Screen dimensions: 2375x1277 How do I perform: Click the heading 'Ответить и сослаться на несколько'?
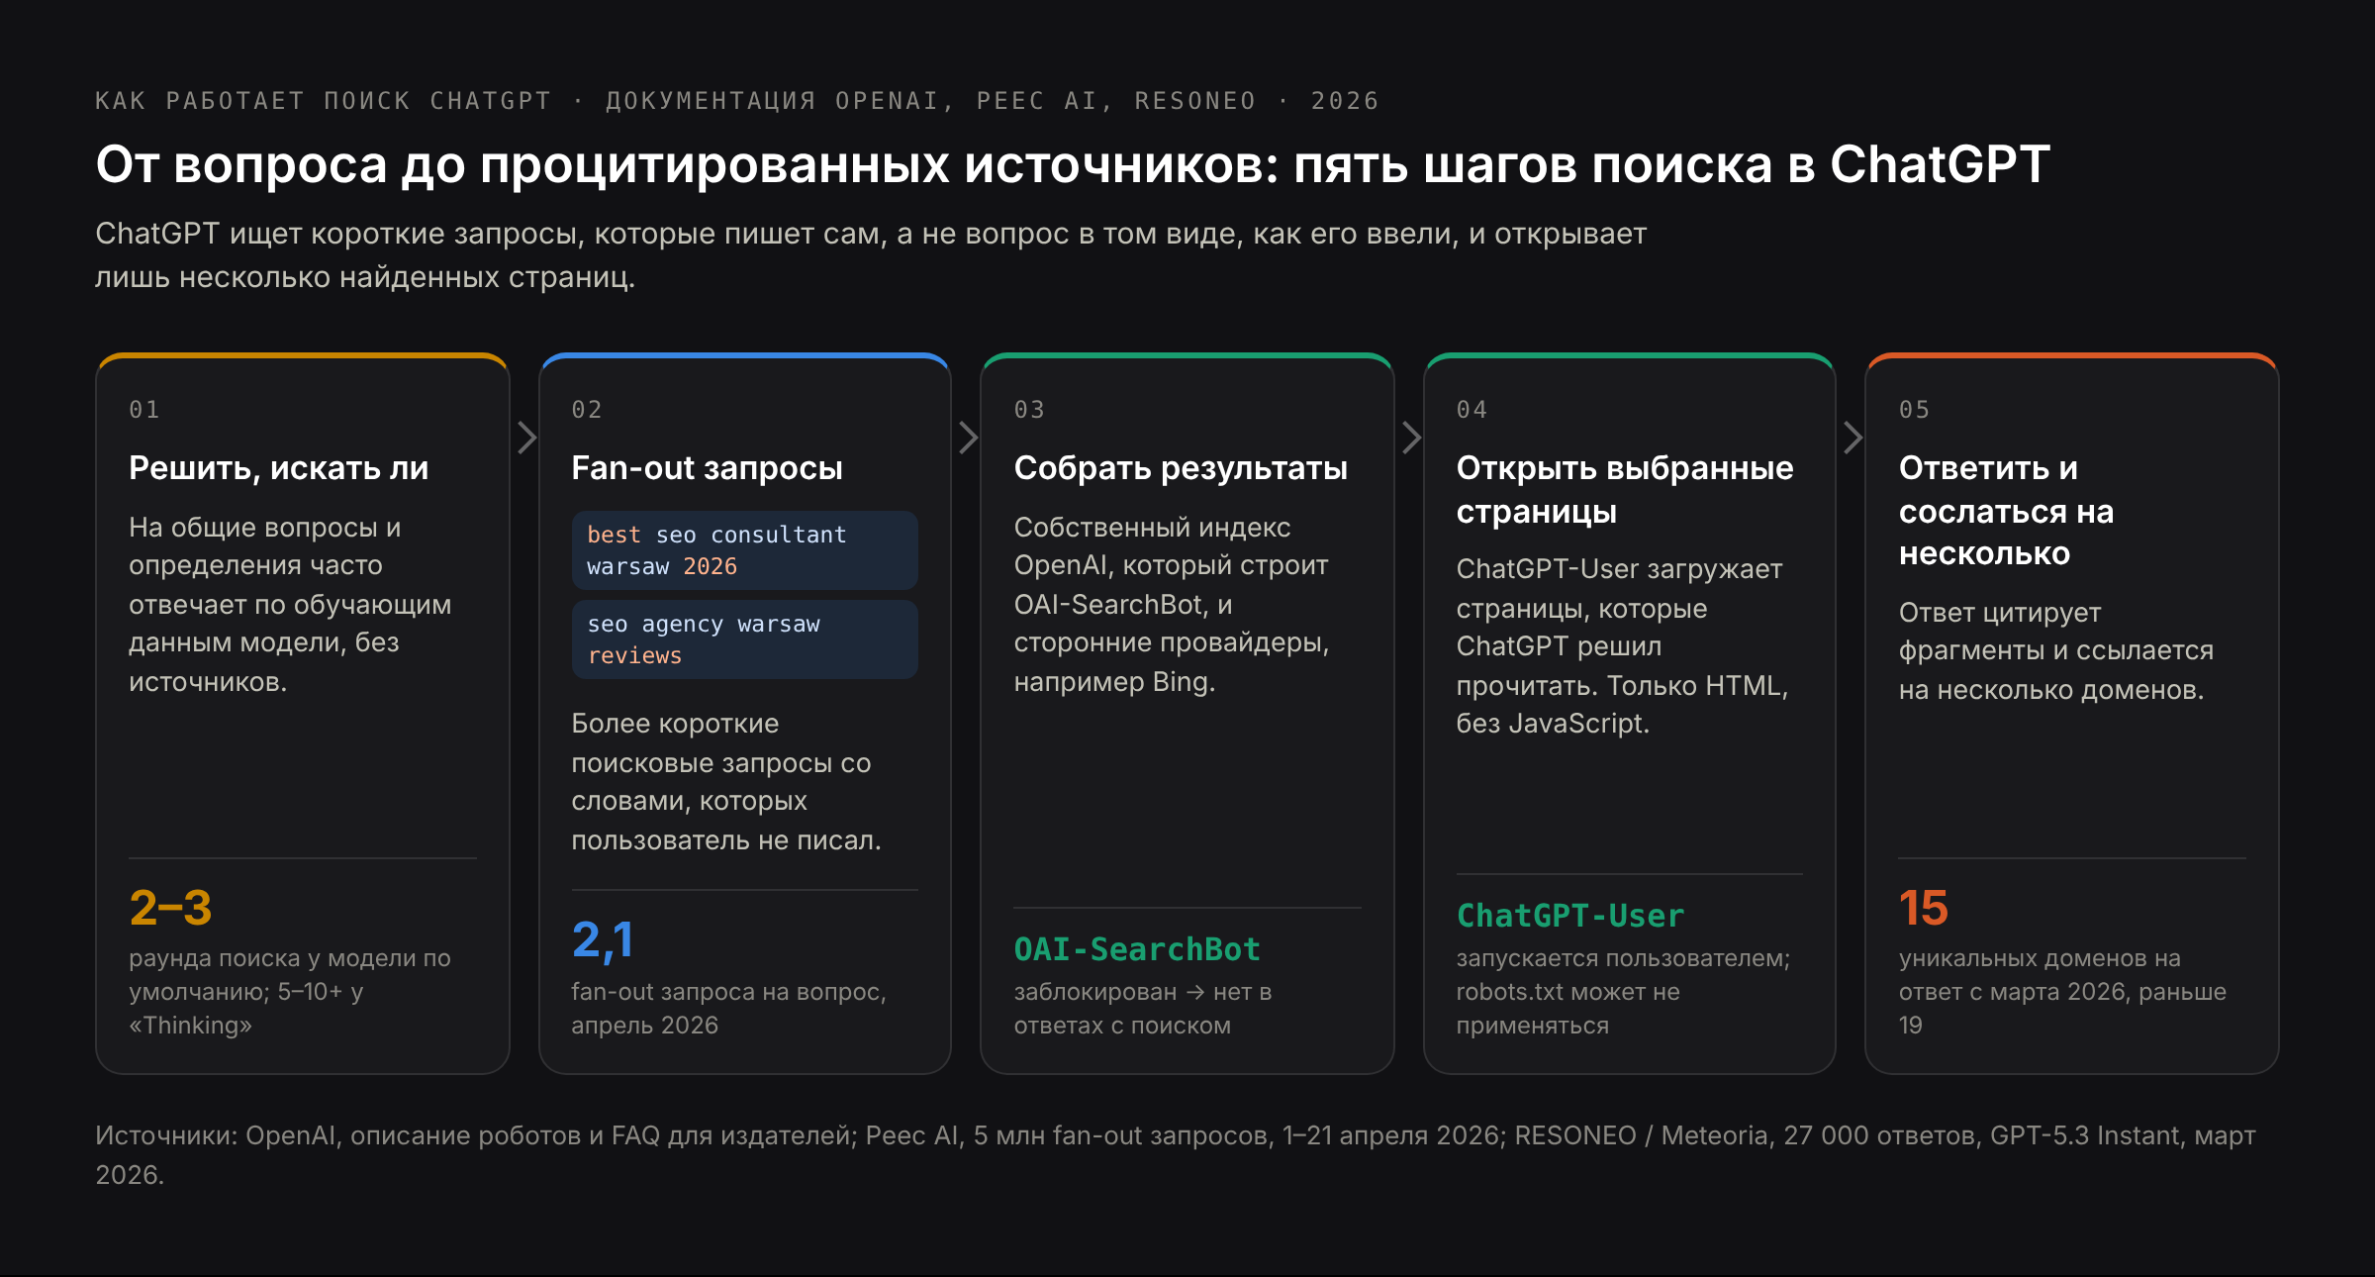click(x=2006, y=511)
